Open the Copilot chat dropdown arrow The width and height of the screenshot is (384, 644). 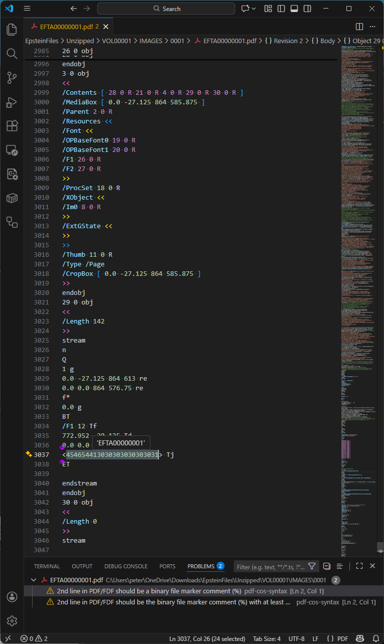[254, 9]
